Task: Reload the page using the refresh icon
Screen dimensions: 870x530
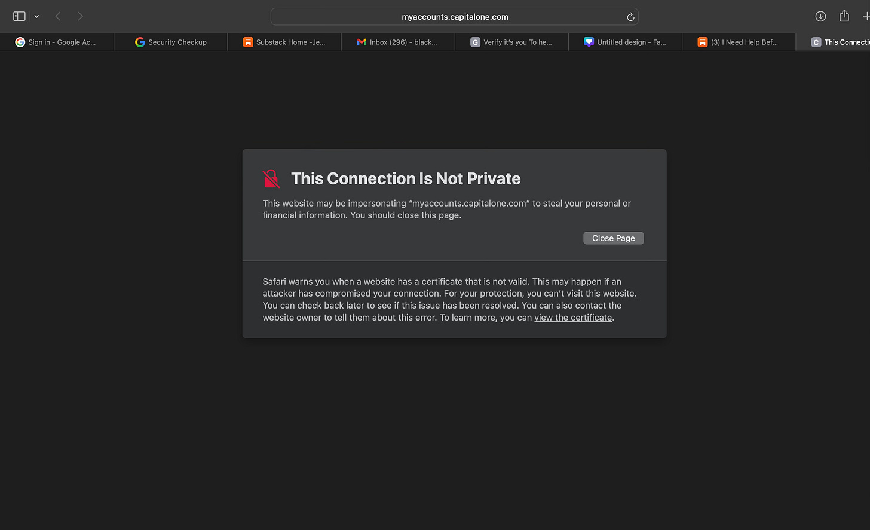Action: [x=630, y=17]
